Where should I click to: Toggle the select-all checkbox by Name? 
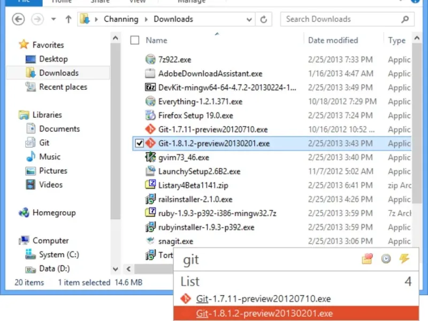pyautogui.click(x=135, y=40)
